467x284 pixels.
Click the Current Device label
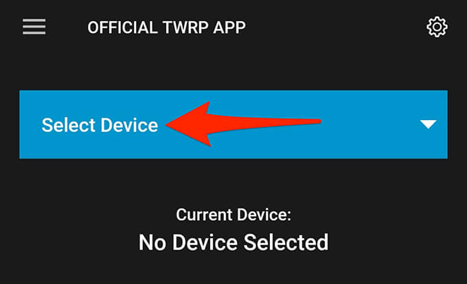pyautogui.click(x=233, y=215)
